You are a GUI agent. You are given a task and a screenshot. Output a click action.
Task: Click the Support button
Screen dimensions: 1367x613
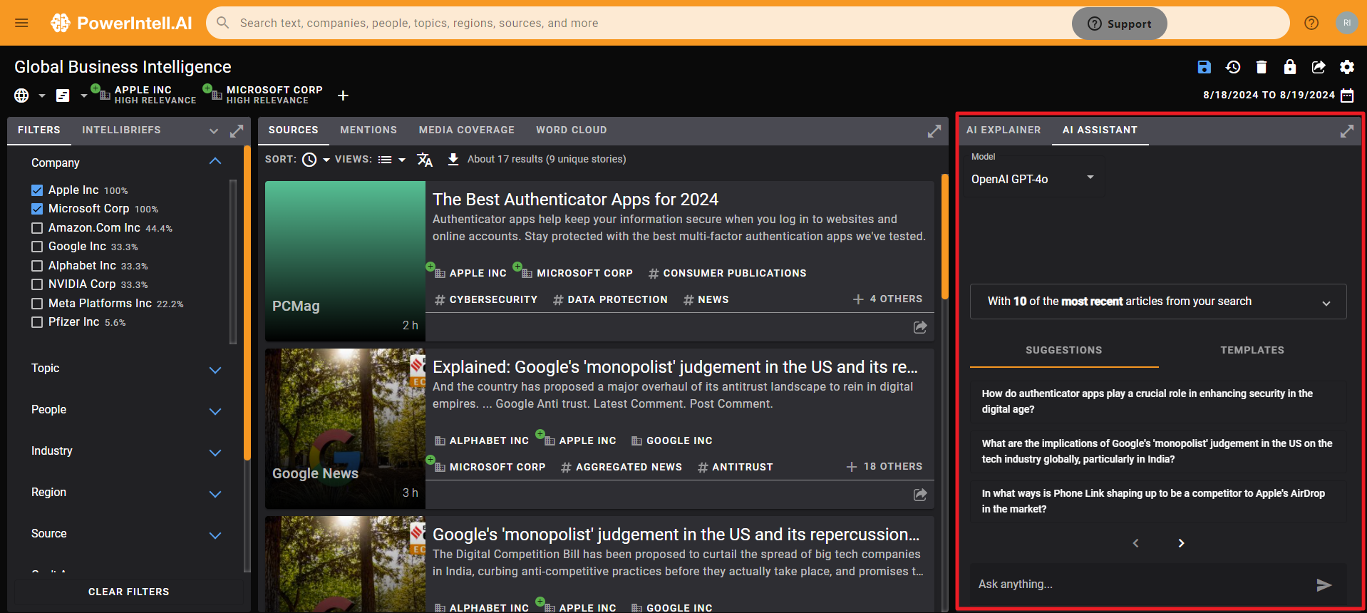(x=1119, y=24)
